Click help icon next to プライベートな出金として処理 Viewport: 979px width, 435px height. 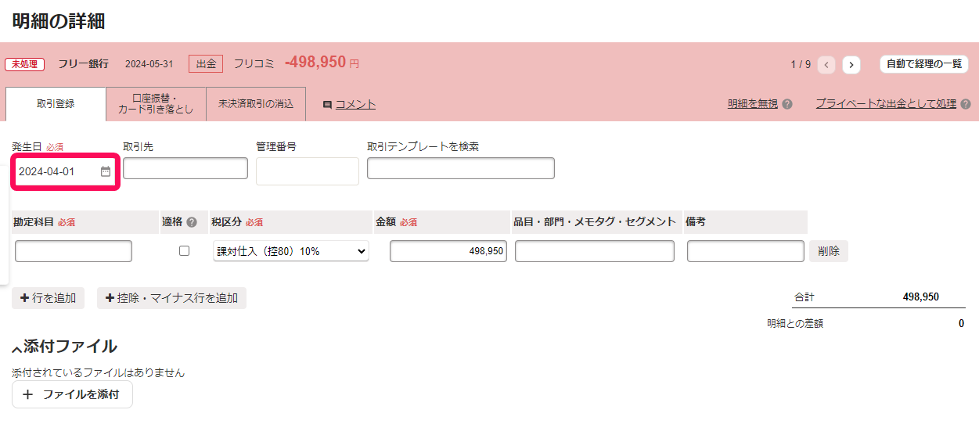point(966,104)
